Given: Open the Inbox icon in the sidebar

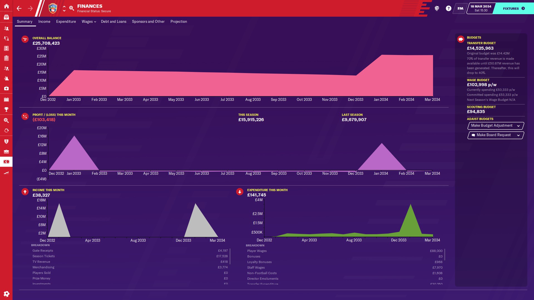Looking at the screenshot, I should click(6, 17).
